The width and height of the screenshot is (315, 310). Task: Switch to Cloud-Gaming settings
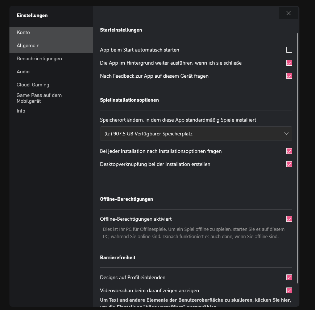[x=33, y=85]
